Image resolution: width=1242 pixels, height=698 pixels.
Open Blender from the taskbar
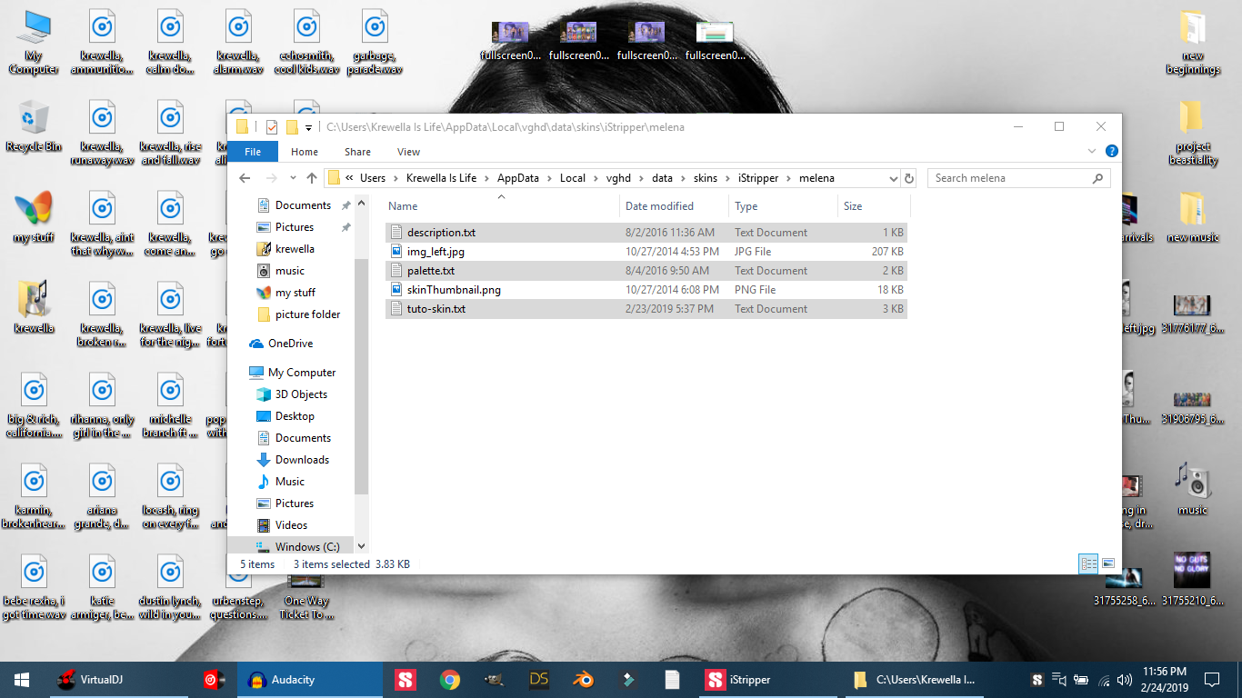point(583,680)
